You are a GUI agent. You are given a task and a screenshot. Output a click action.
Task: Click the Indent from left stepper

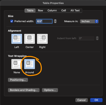point(97,38)
